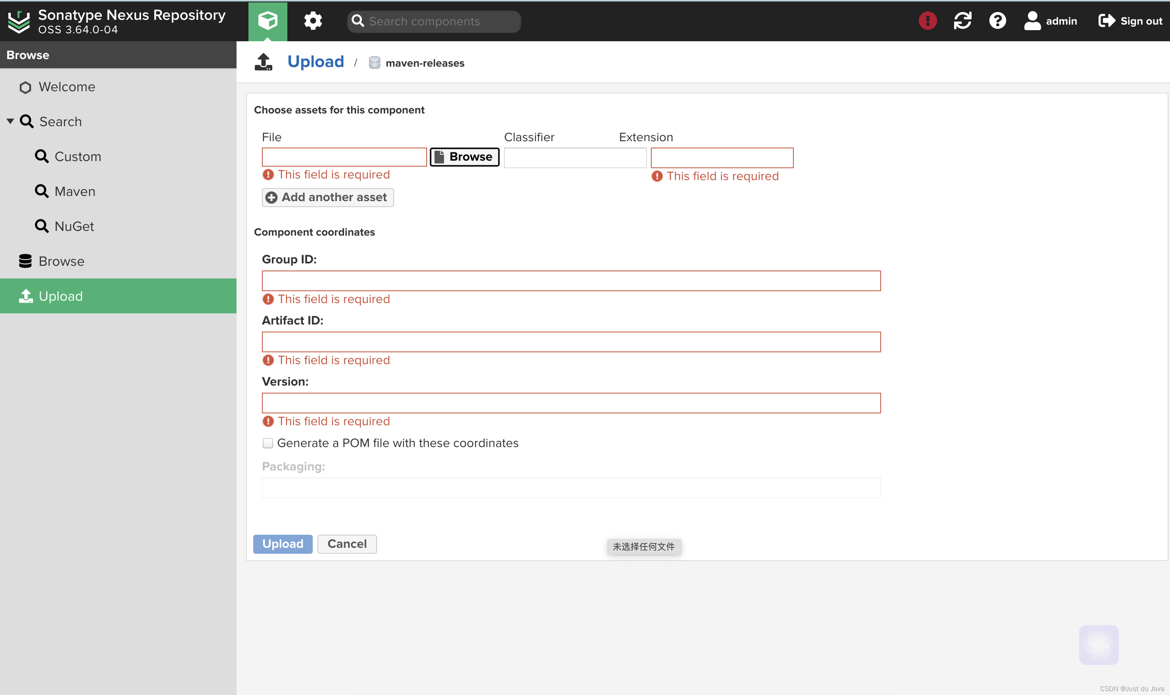Viewport: 1170px width, 695px height.
Task: Open server administration gear icon
Action: click(312, 21)
